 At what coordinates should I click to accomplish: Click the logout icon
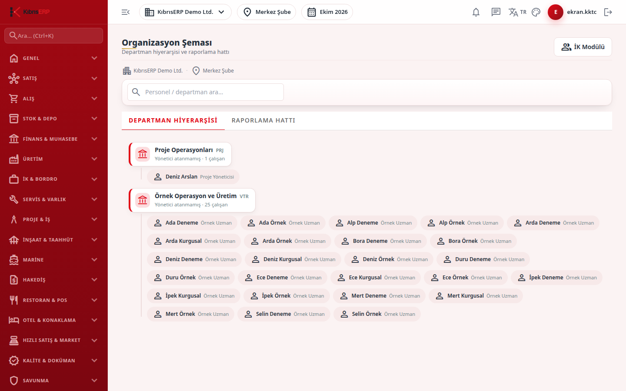[608, 12]
